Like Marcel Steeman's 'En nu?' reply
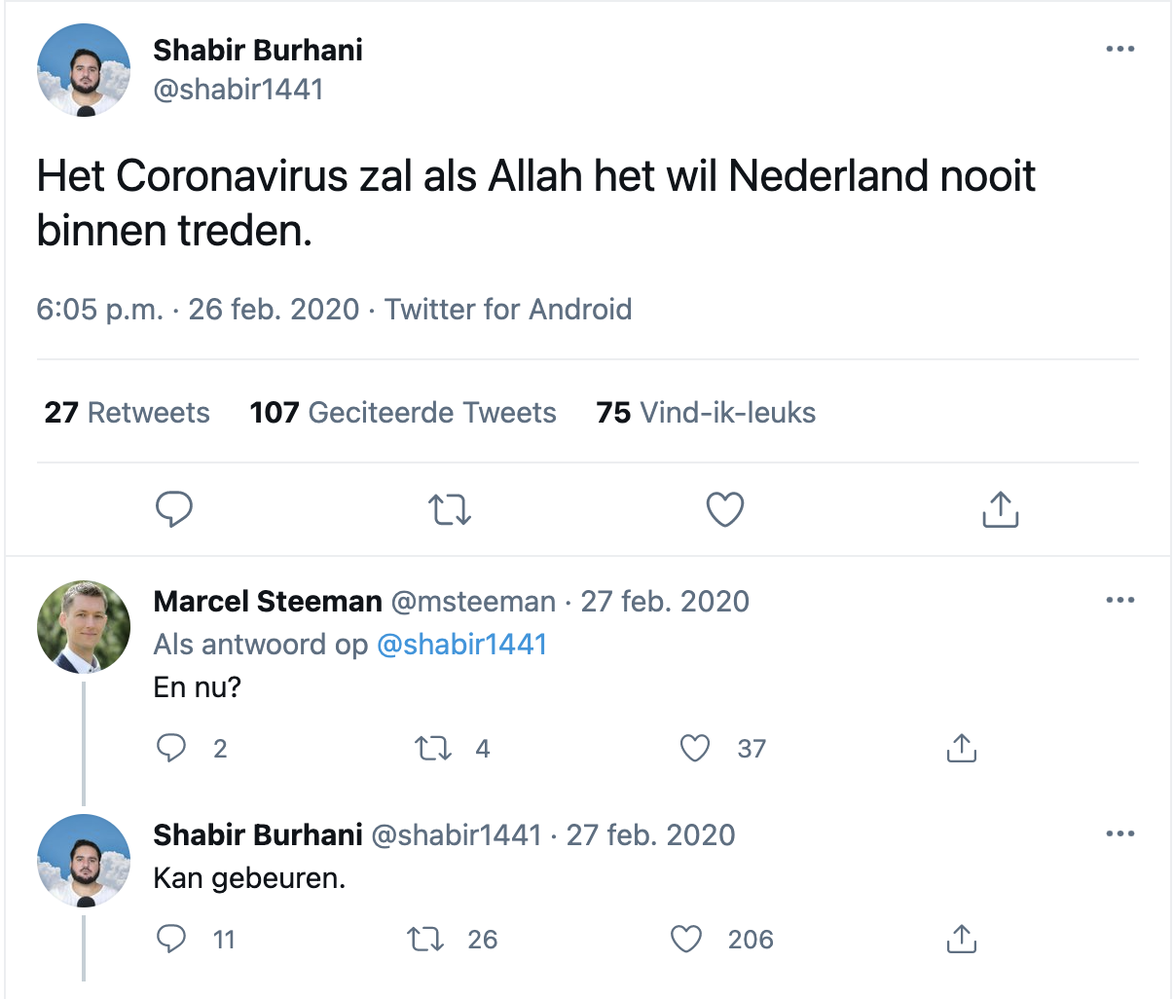 [x=694, y=748]
